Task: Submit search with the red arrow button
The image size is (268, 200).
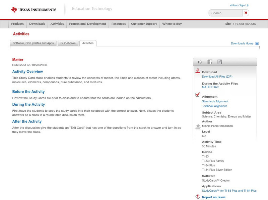Action: point(246,13)
